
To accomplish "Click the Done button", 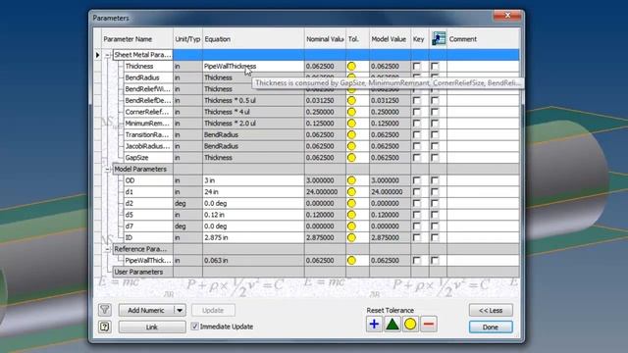I will [491, 327].
